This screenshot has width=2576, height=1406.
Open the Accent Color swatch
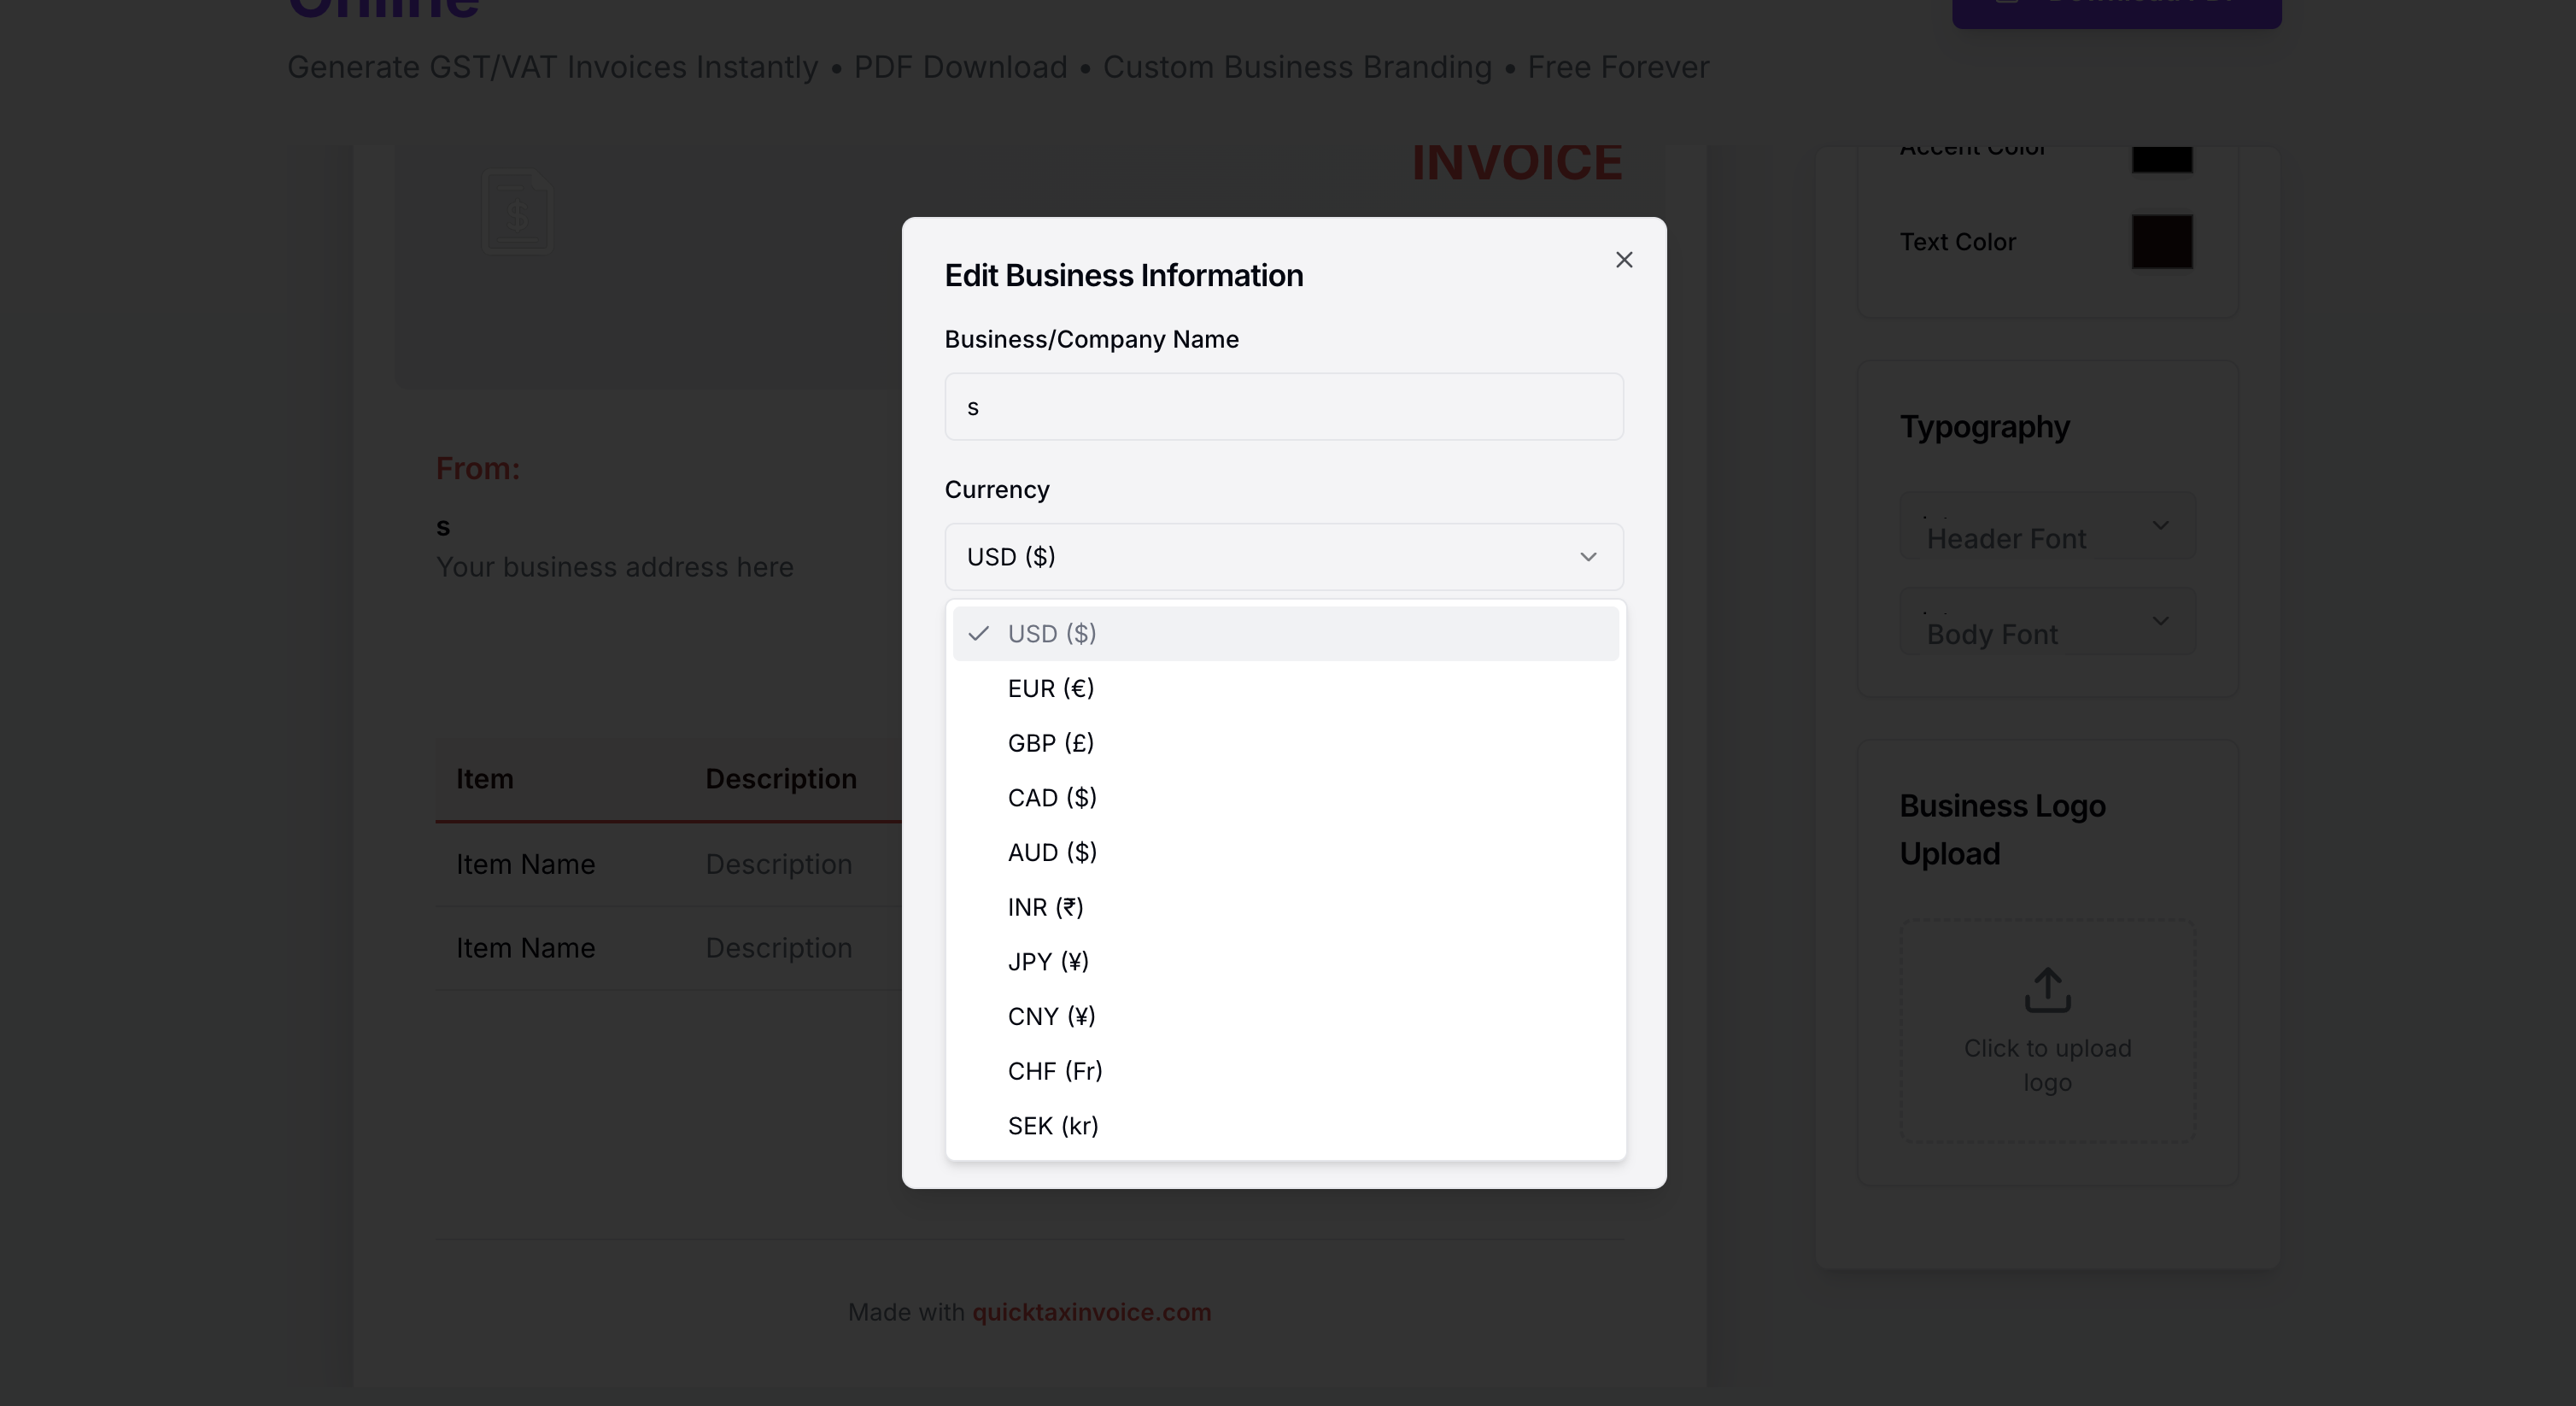2162,158
